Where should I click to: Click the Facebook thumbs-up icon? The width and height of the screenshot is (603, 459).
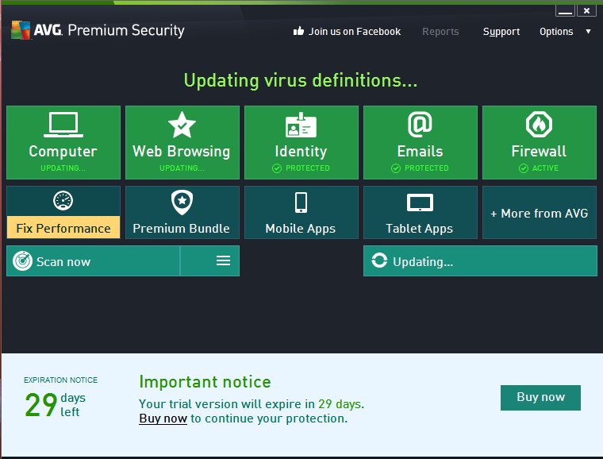[298, 31]
